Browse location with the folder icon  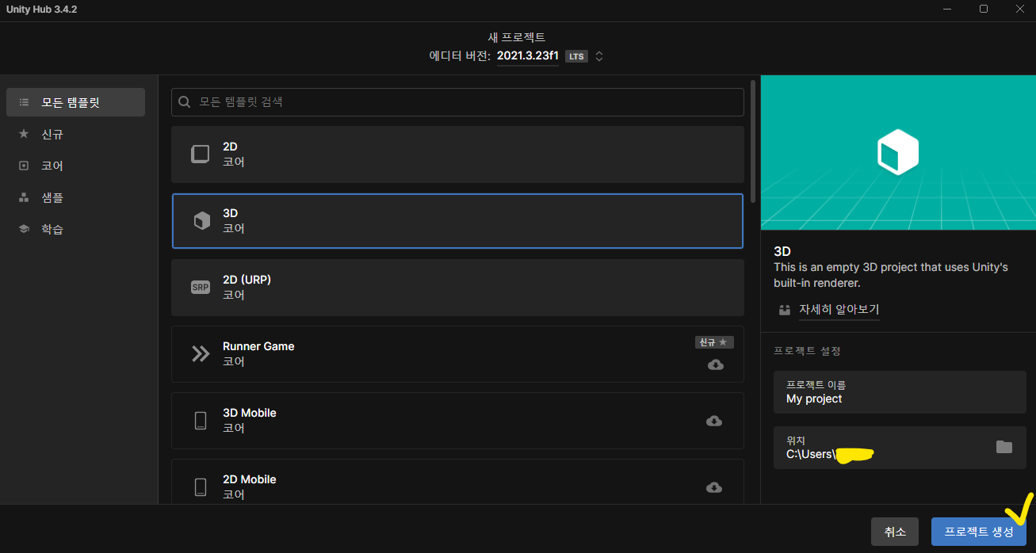tap(1004, 447)
